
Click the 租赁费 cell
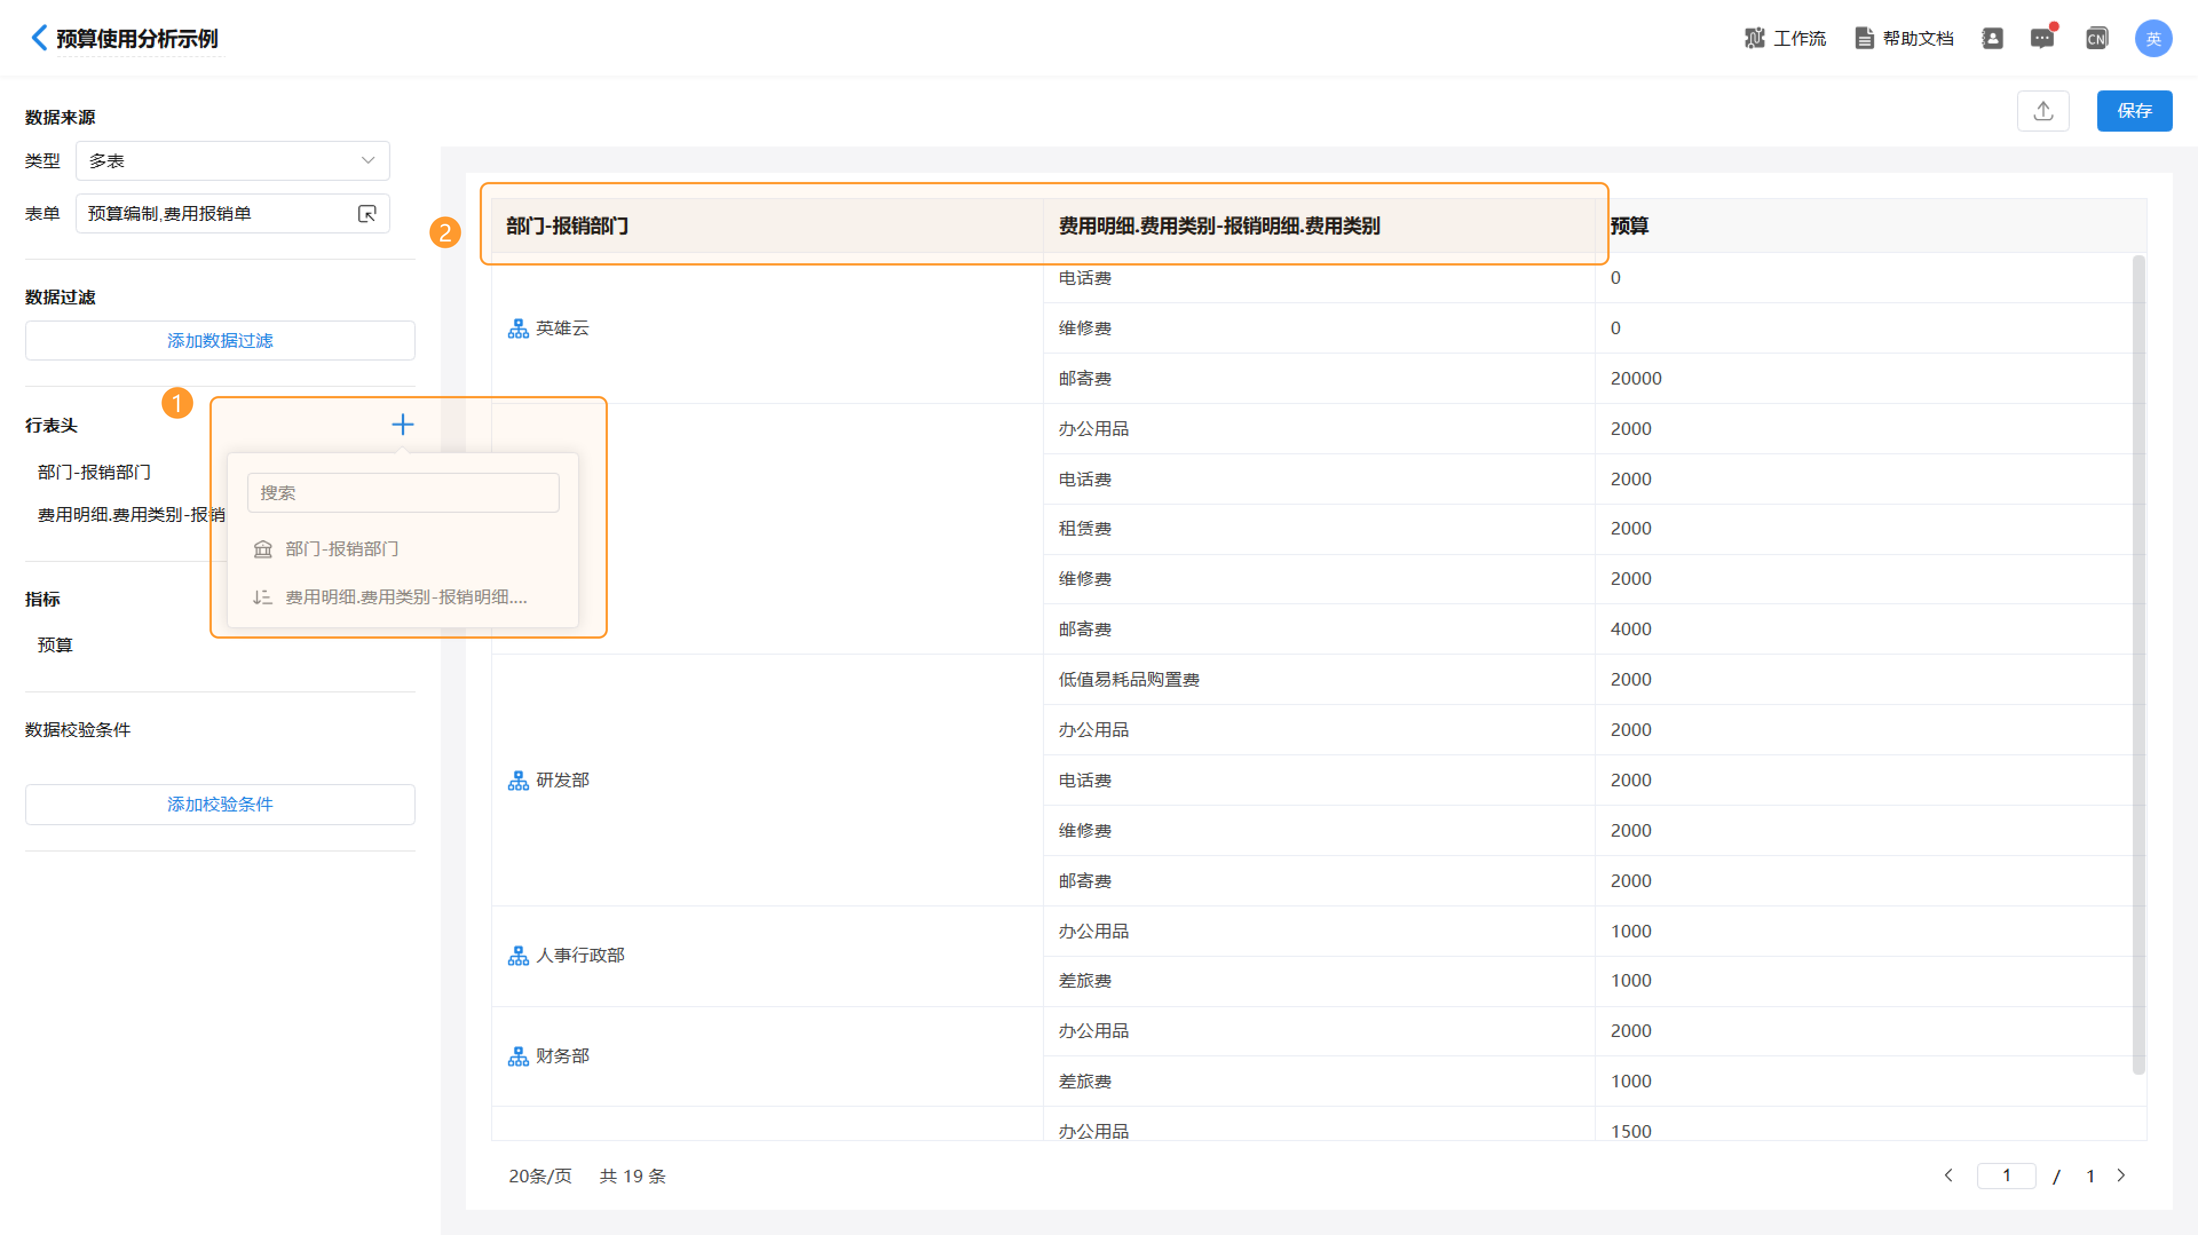point(1319,528)
